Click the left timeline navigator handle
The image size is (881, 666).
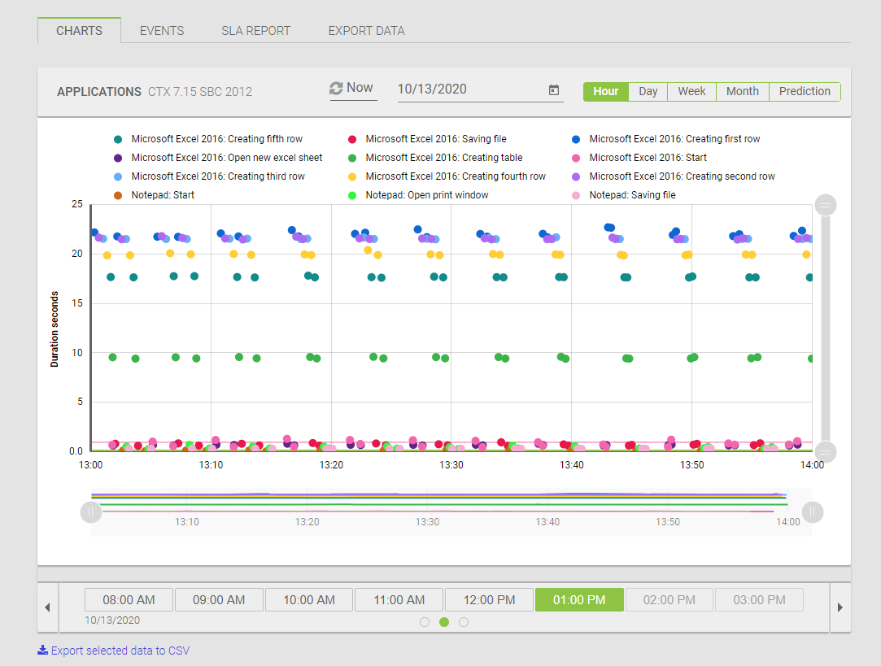pos(90,512)
